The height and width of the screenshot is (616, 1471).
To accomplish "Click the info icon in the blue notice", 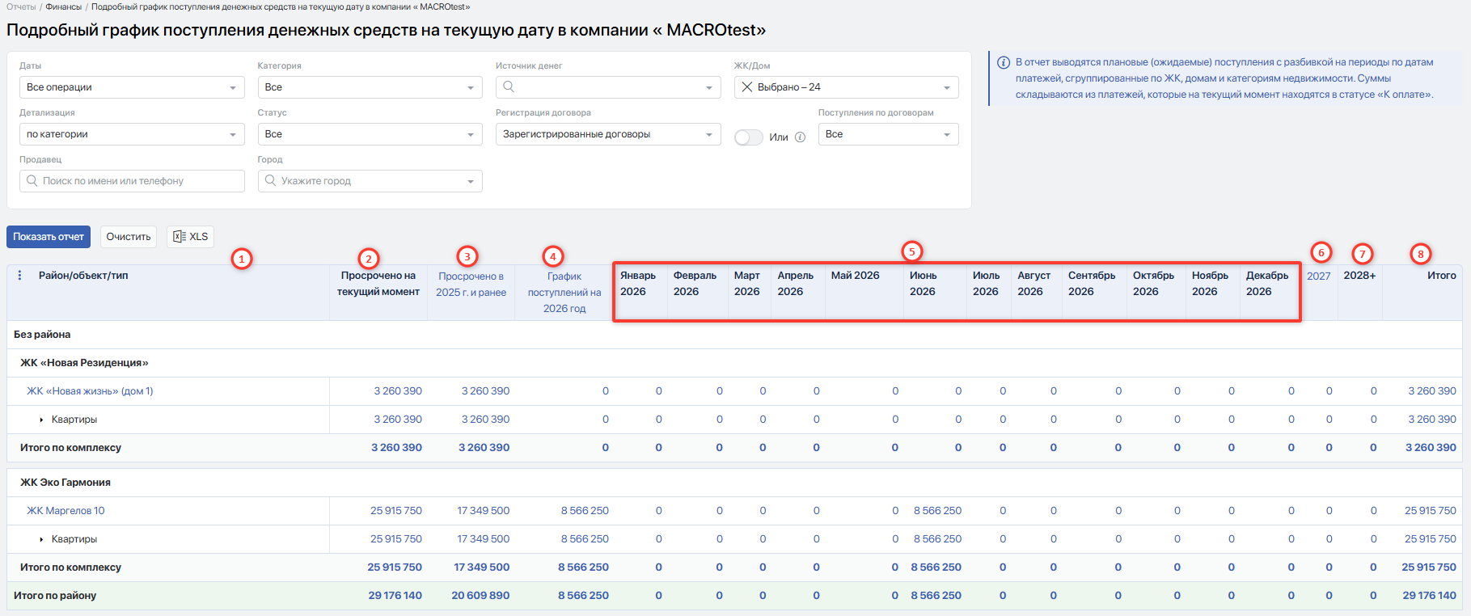I will (1004, 62).
